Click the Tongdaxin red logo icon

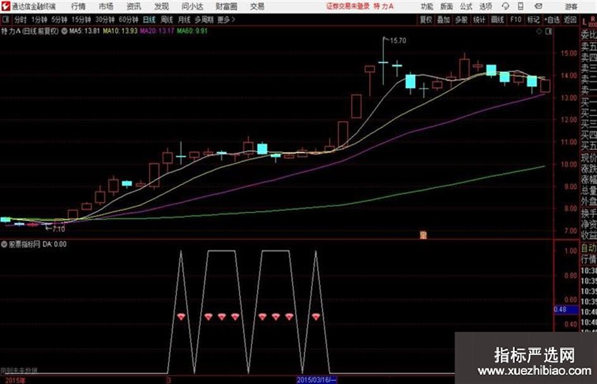click(x=5, y=6)
